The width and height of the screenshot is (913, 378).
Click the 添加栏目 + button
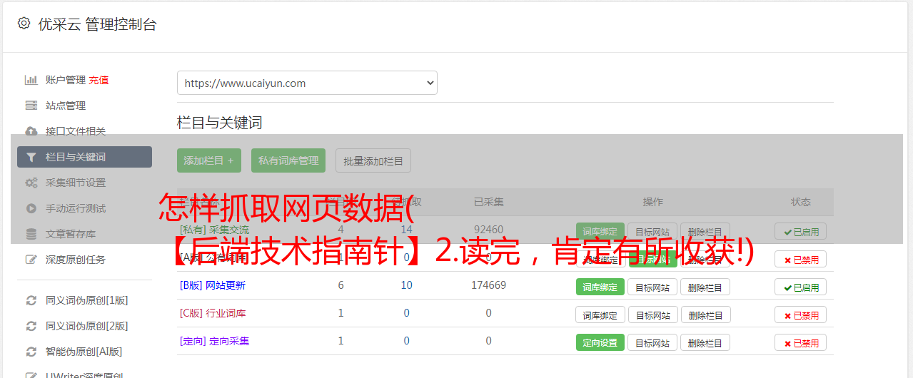point(209,160)
